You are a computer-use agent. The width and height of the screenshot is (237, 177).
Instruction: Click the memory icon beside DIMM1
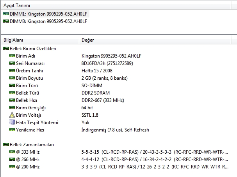pos(6,14)
